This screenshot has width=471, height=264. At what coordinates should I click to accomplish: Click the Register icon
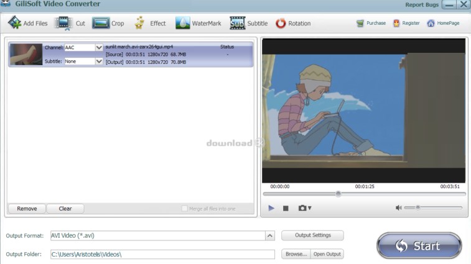396,23
